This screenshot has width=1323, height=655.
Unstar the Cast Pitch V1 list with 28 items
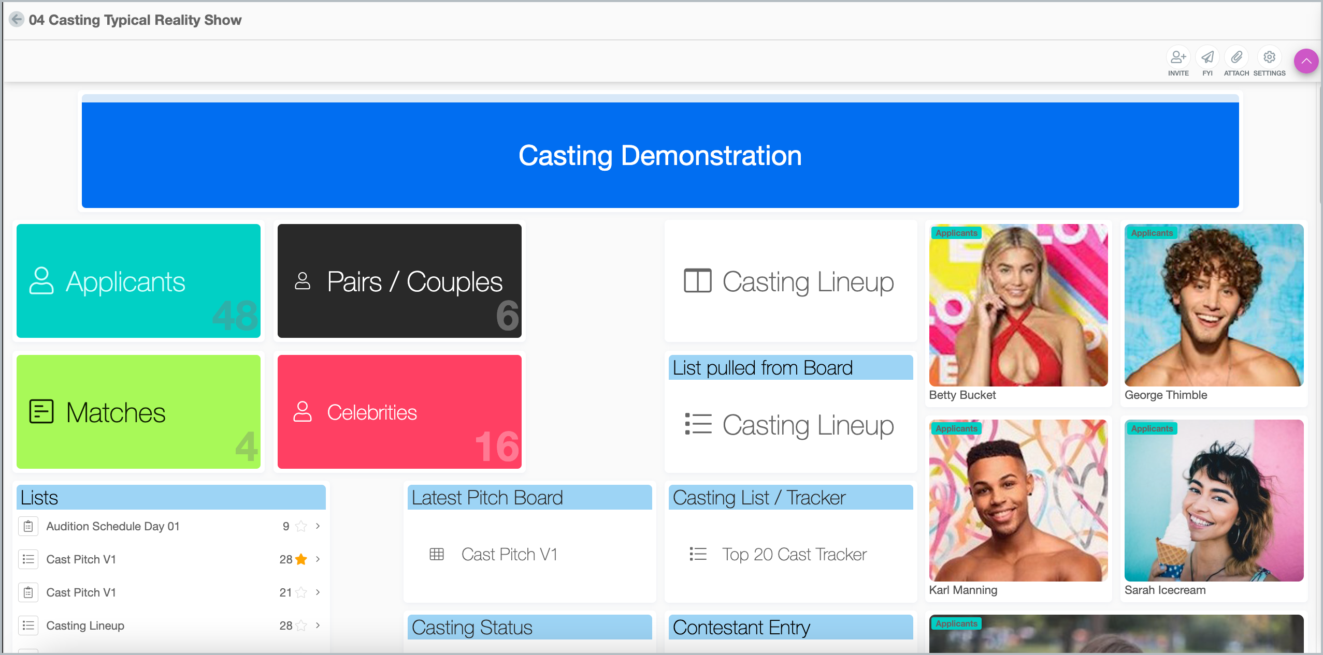(x=301, y=559)
